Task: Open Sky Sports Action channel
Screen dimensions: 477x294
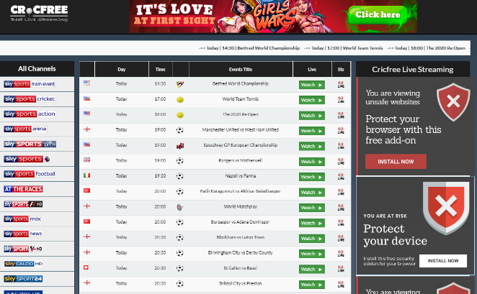Action: (30, 114)
